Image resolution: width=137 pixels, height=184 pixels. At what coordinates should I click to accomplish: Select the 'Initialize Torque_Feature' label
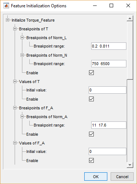[33, 20]
